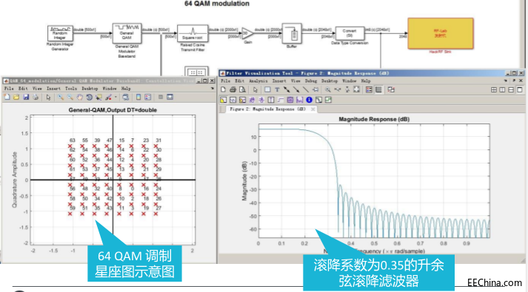Select the Figure 2: Magnitude Response tab
528x292 pixels.
[x=267, y=109]
